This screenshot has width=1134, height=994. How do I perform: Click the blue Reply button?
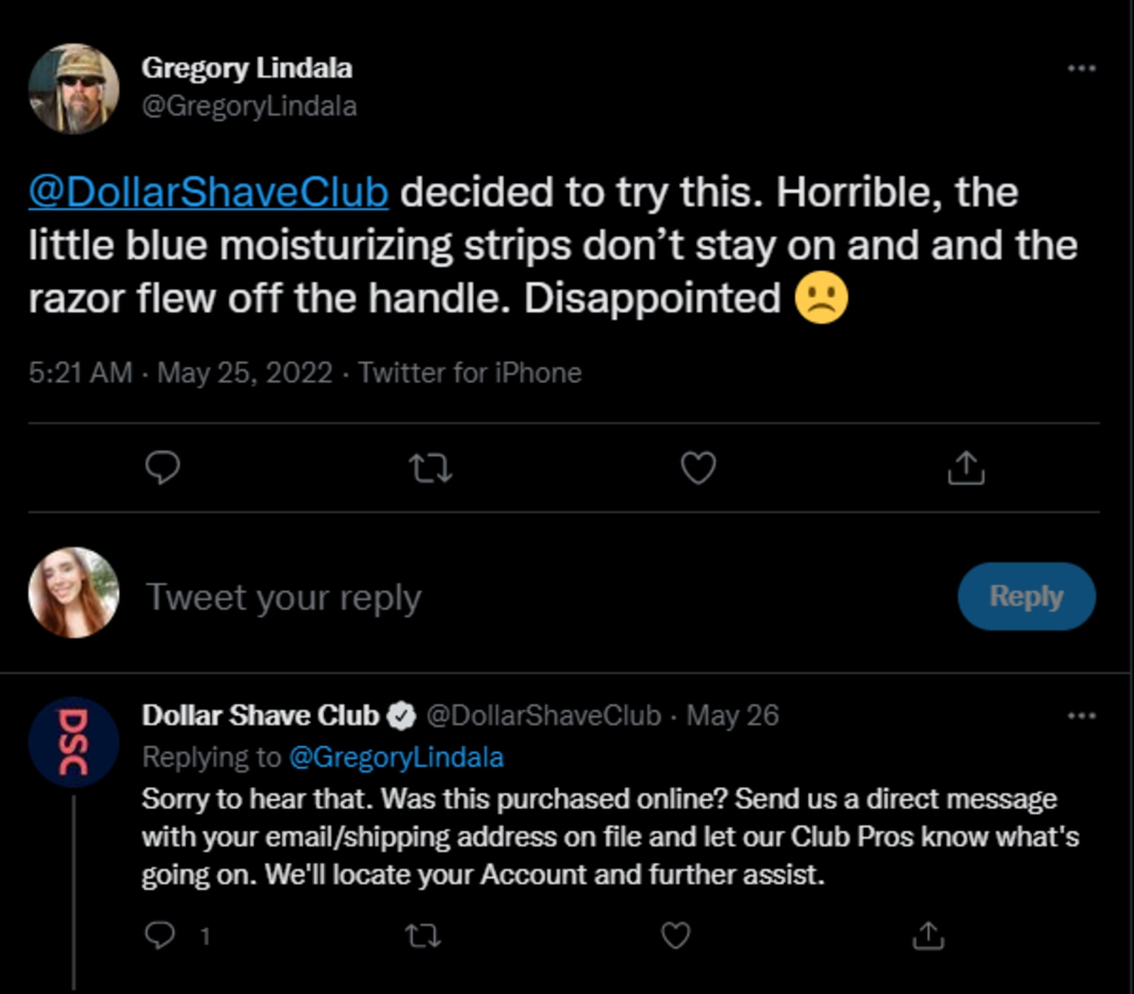1026,596
